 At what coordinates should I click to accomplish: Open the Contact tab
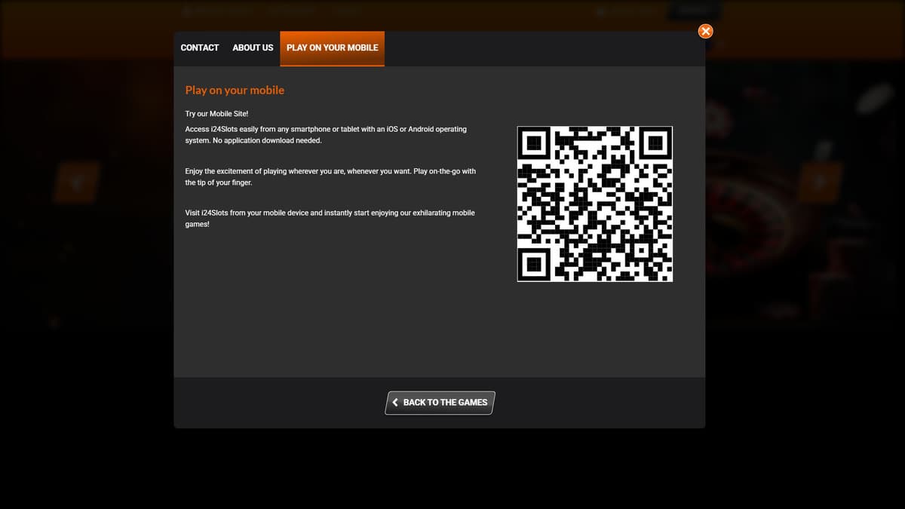[x=200, y=48]
